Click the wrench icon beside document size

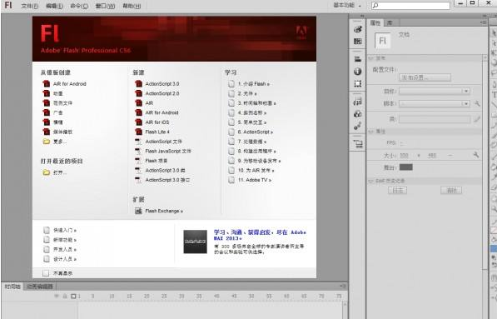(x=475, y=155)
